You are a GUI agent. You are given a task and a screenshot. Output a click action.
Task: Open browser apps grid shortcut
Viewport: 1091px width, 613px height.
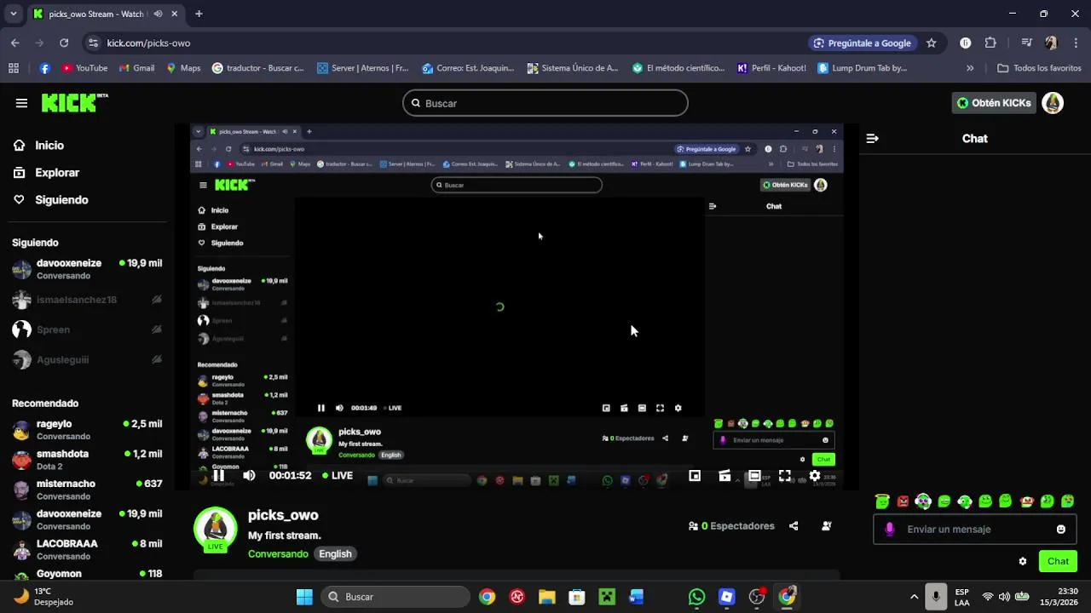pyautogui.click(x=14, y=68)
